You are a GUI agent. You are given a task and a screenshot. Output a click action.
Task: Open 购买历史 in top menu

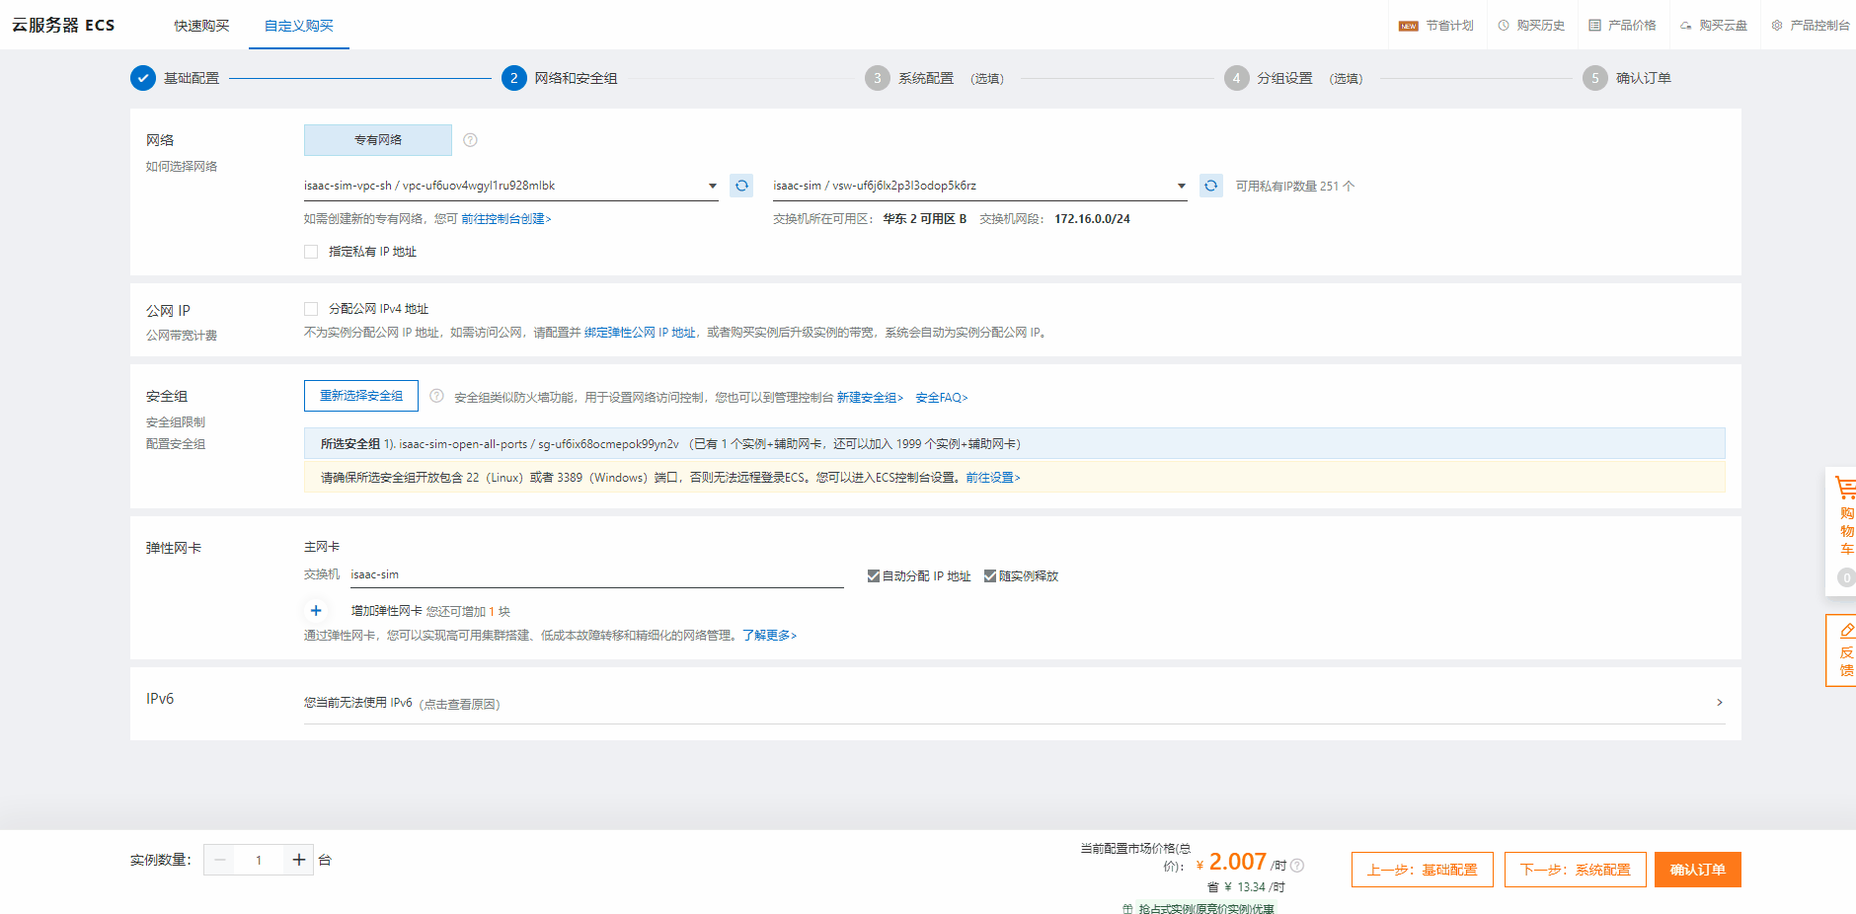coord(1531,26)
